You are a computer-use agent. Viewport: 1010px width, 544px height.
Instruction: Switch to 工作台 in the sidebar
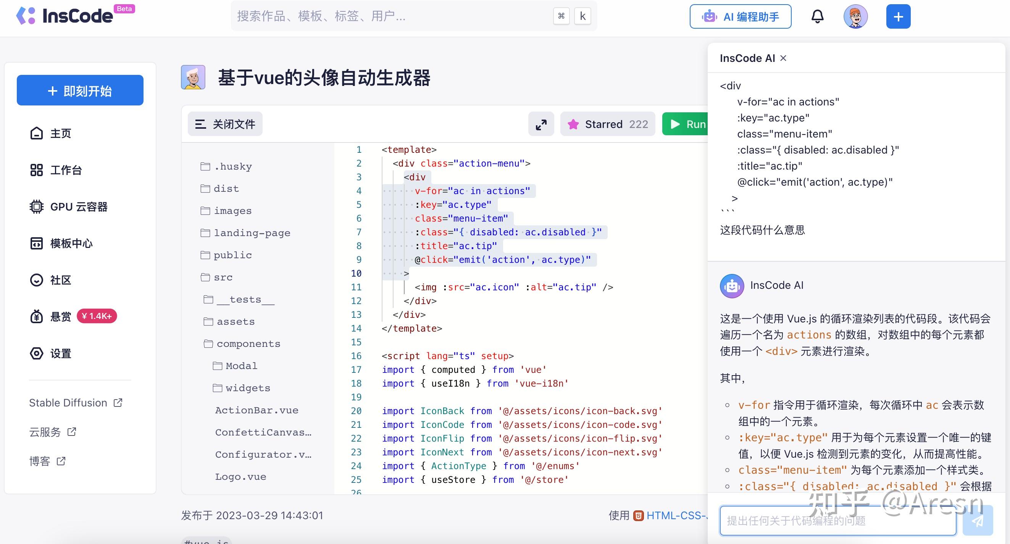(x=66, y=170)
